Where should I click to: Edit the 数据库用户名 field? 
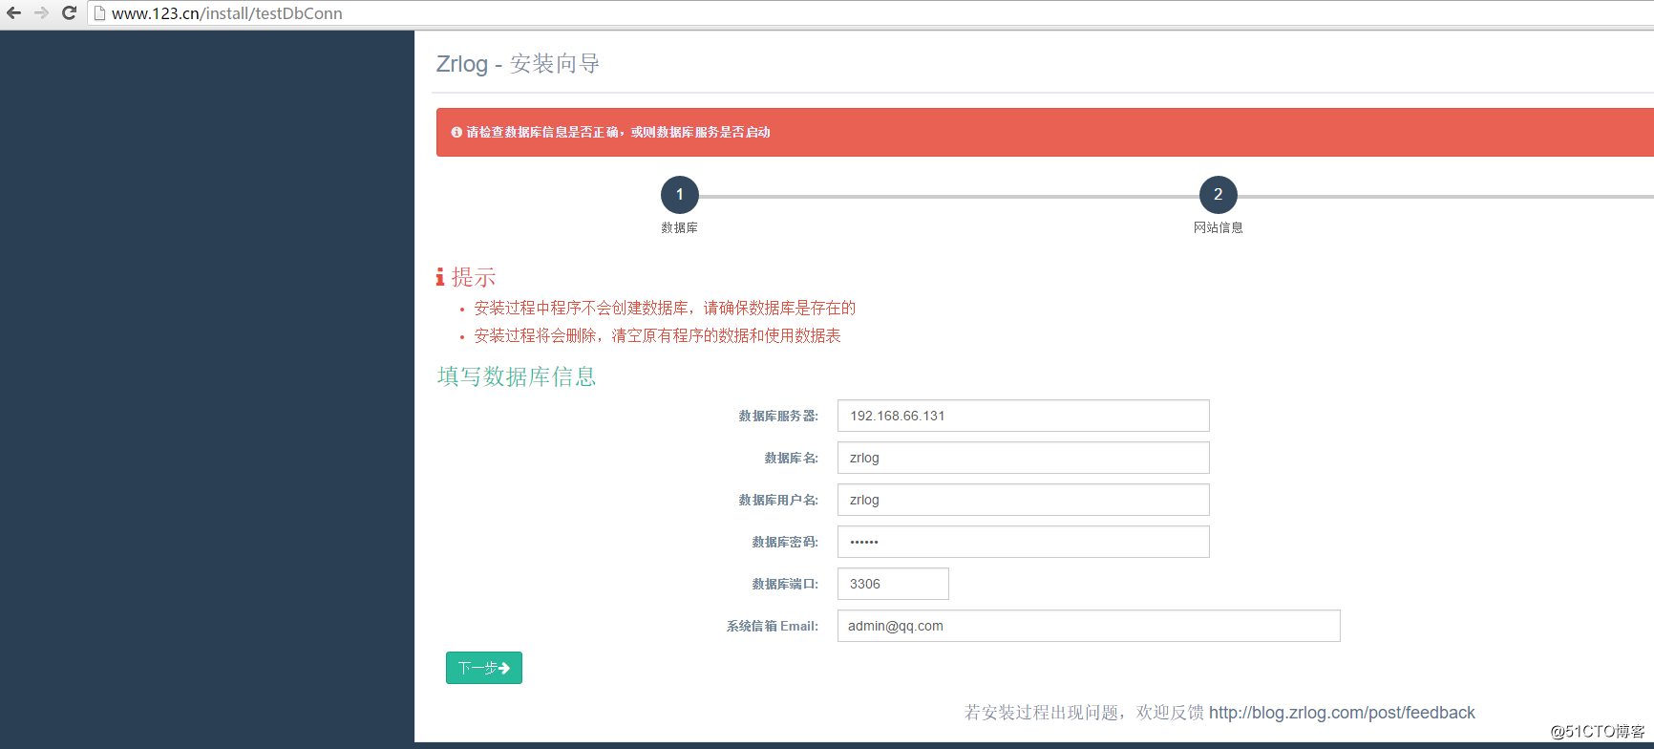point(1024,500)
